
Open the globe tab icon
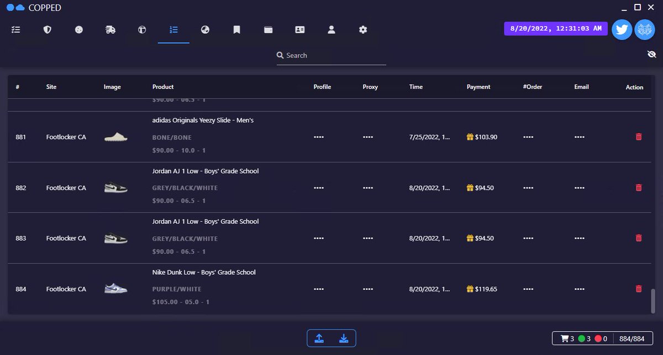[205, 30]
